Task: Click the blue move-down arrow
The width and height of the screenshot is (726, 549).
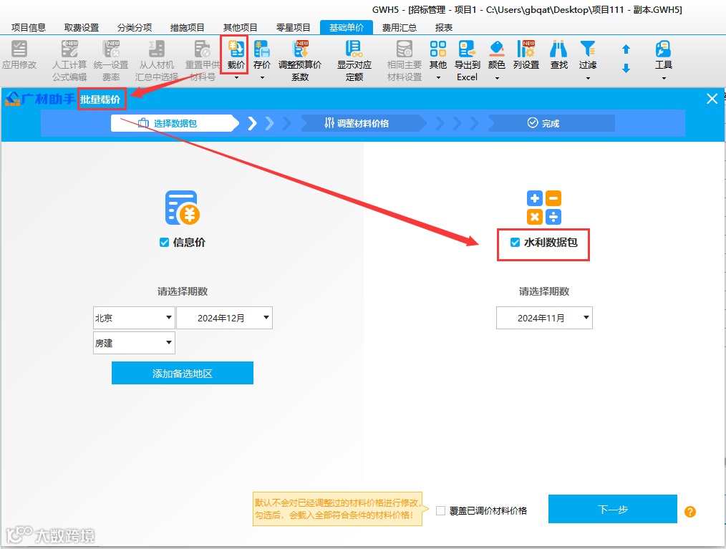Action: click(626, 69)
